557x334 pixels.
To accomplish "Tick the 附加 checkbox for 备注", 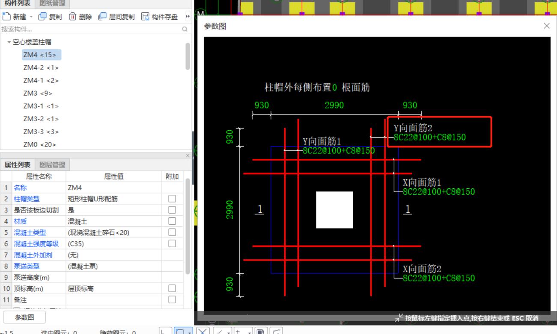I will pyautogui.click(x=172, y=299).
